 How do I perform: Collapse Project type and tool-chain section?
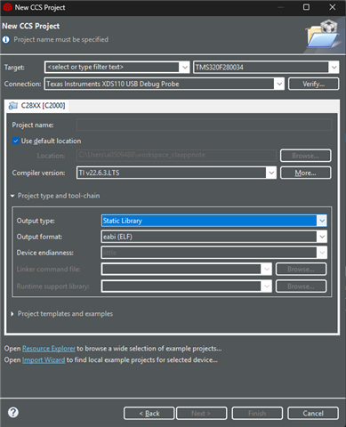coord(12,196)
